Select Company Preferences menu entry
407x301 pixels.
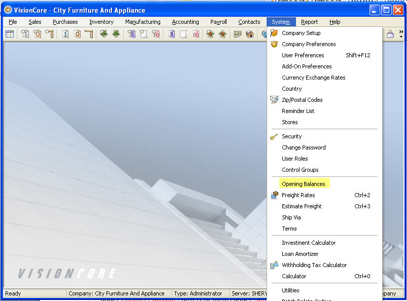click(324, 44)
